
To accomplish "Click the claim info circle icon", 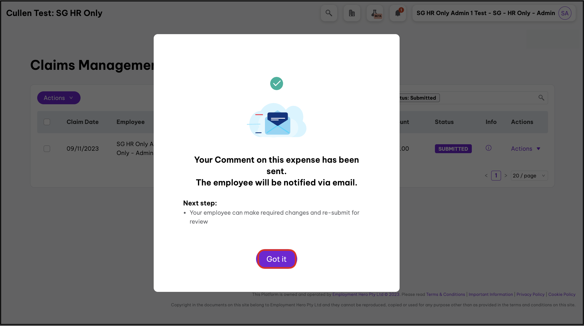I will (x=488, y=148).
